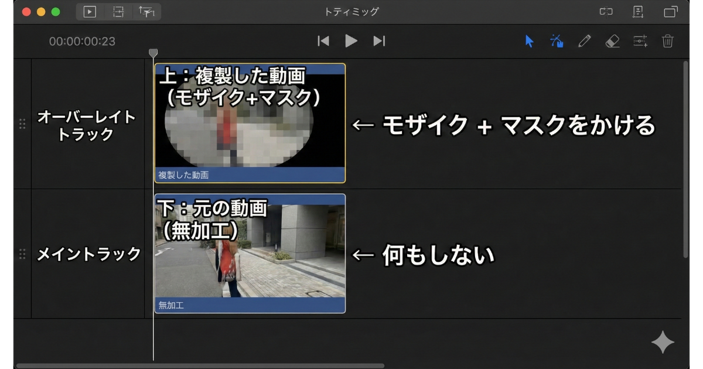Open the overlapping windows icon in title bar
The image size is (703, 369).
tap(670, 12)
